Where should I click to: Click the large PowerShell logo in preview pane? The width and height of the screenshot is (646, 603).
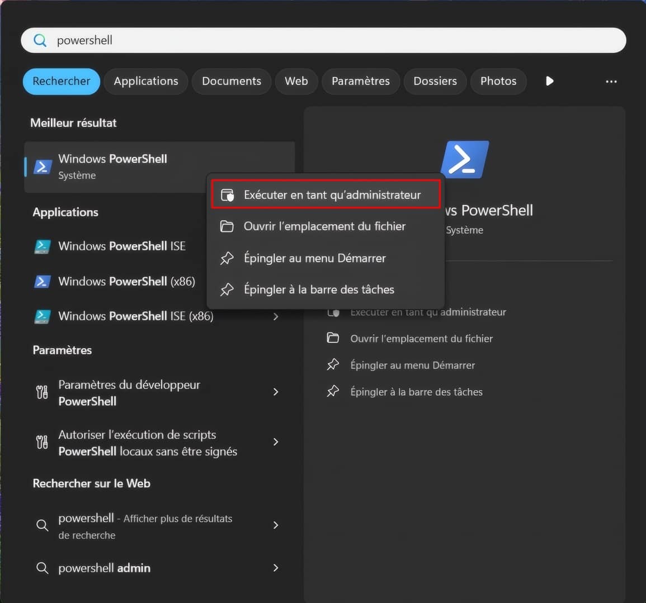[x=464, y=160]
